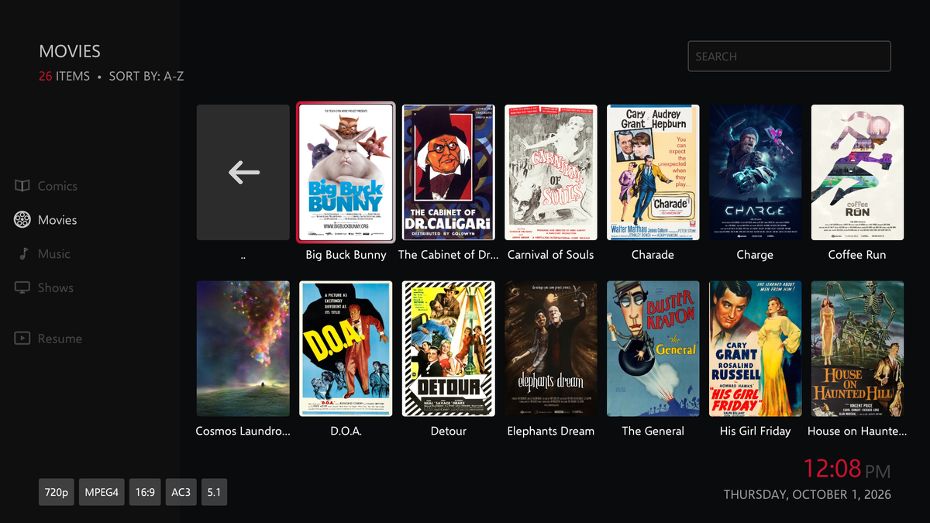Click the 5.1 audio channels badge

point(214,492)
